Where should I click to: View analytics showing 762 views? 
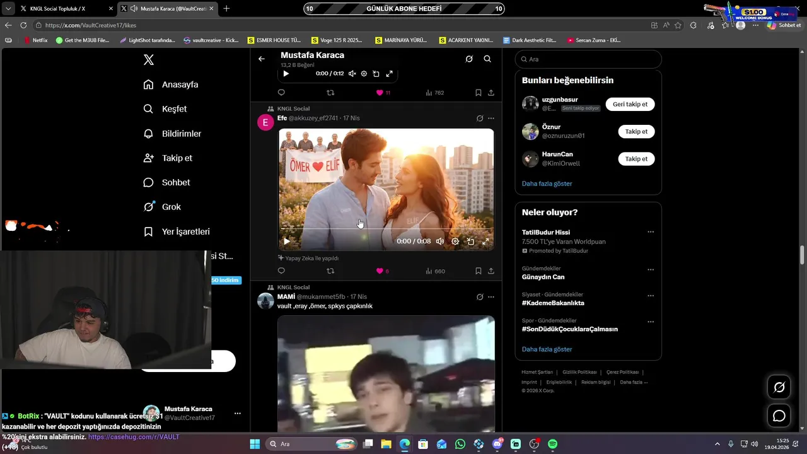[x=435, y=93]
